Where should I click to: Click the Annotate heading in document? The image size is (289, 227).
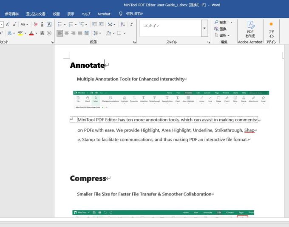click(x=87, y=65)
